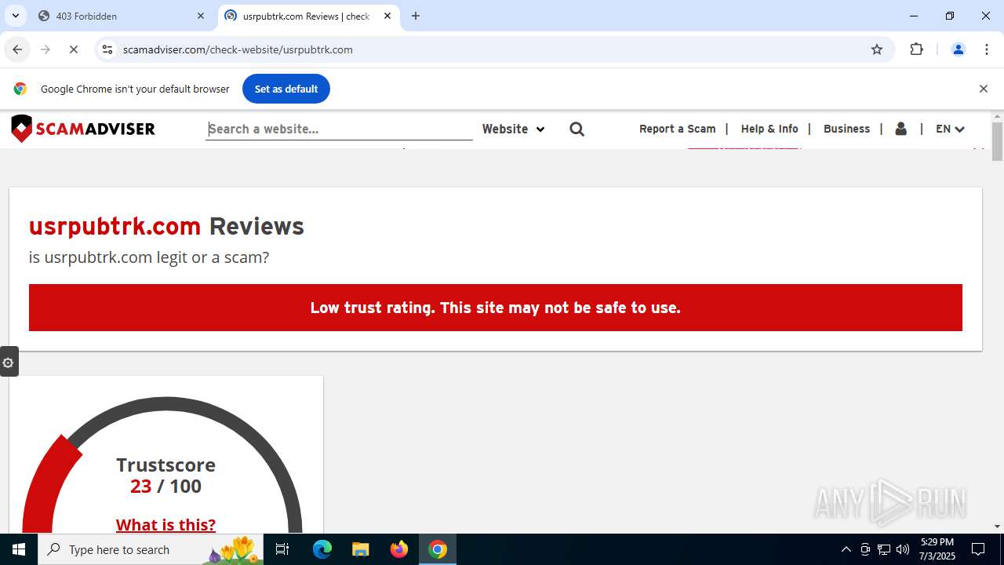This screenshot has height=565, width=1004.
Task: Click the Set as default button
Action: [286, 89]
